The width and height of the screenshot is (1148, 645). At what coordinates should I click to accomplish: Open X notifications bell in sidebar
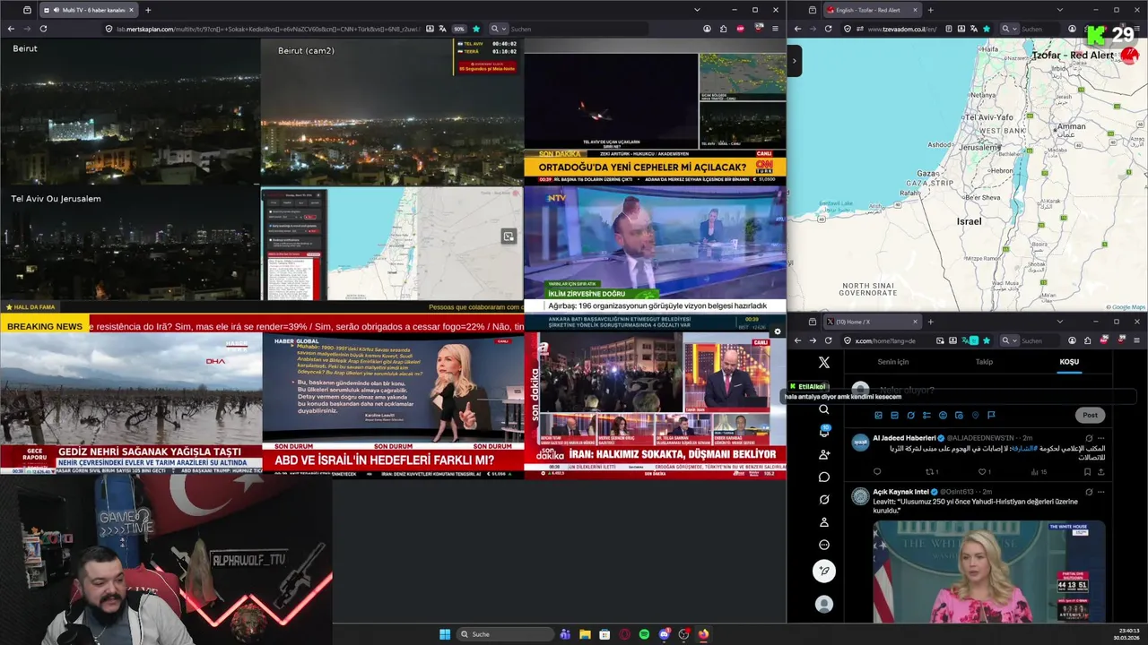pos(823,432)
